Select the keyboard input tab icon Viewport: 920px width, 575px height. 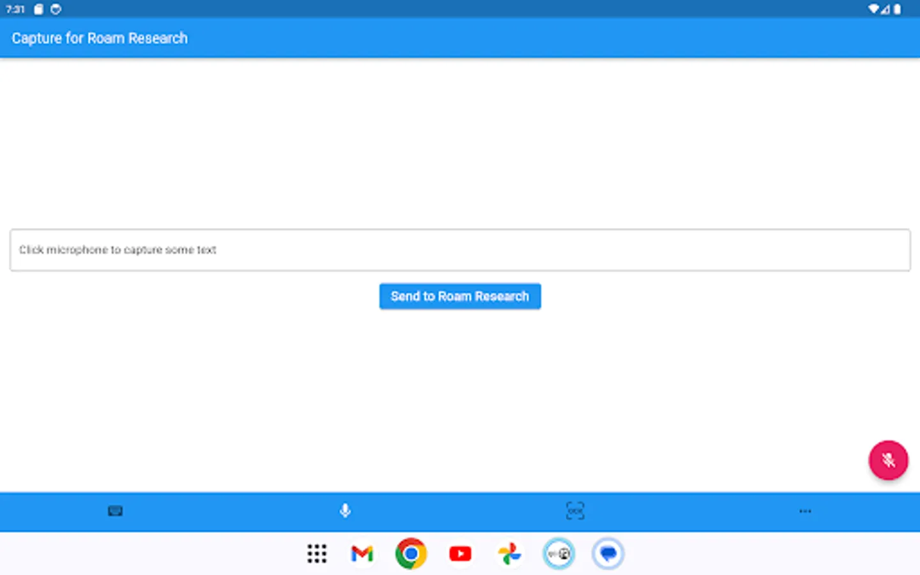[x=115, y=511]
